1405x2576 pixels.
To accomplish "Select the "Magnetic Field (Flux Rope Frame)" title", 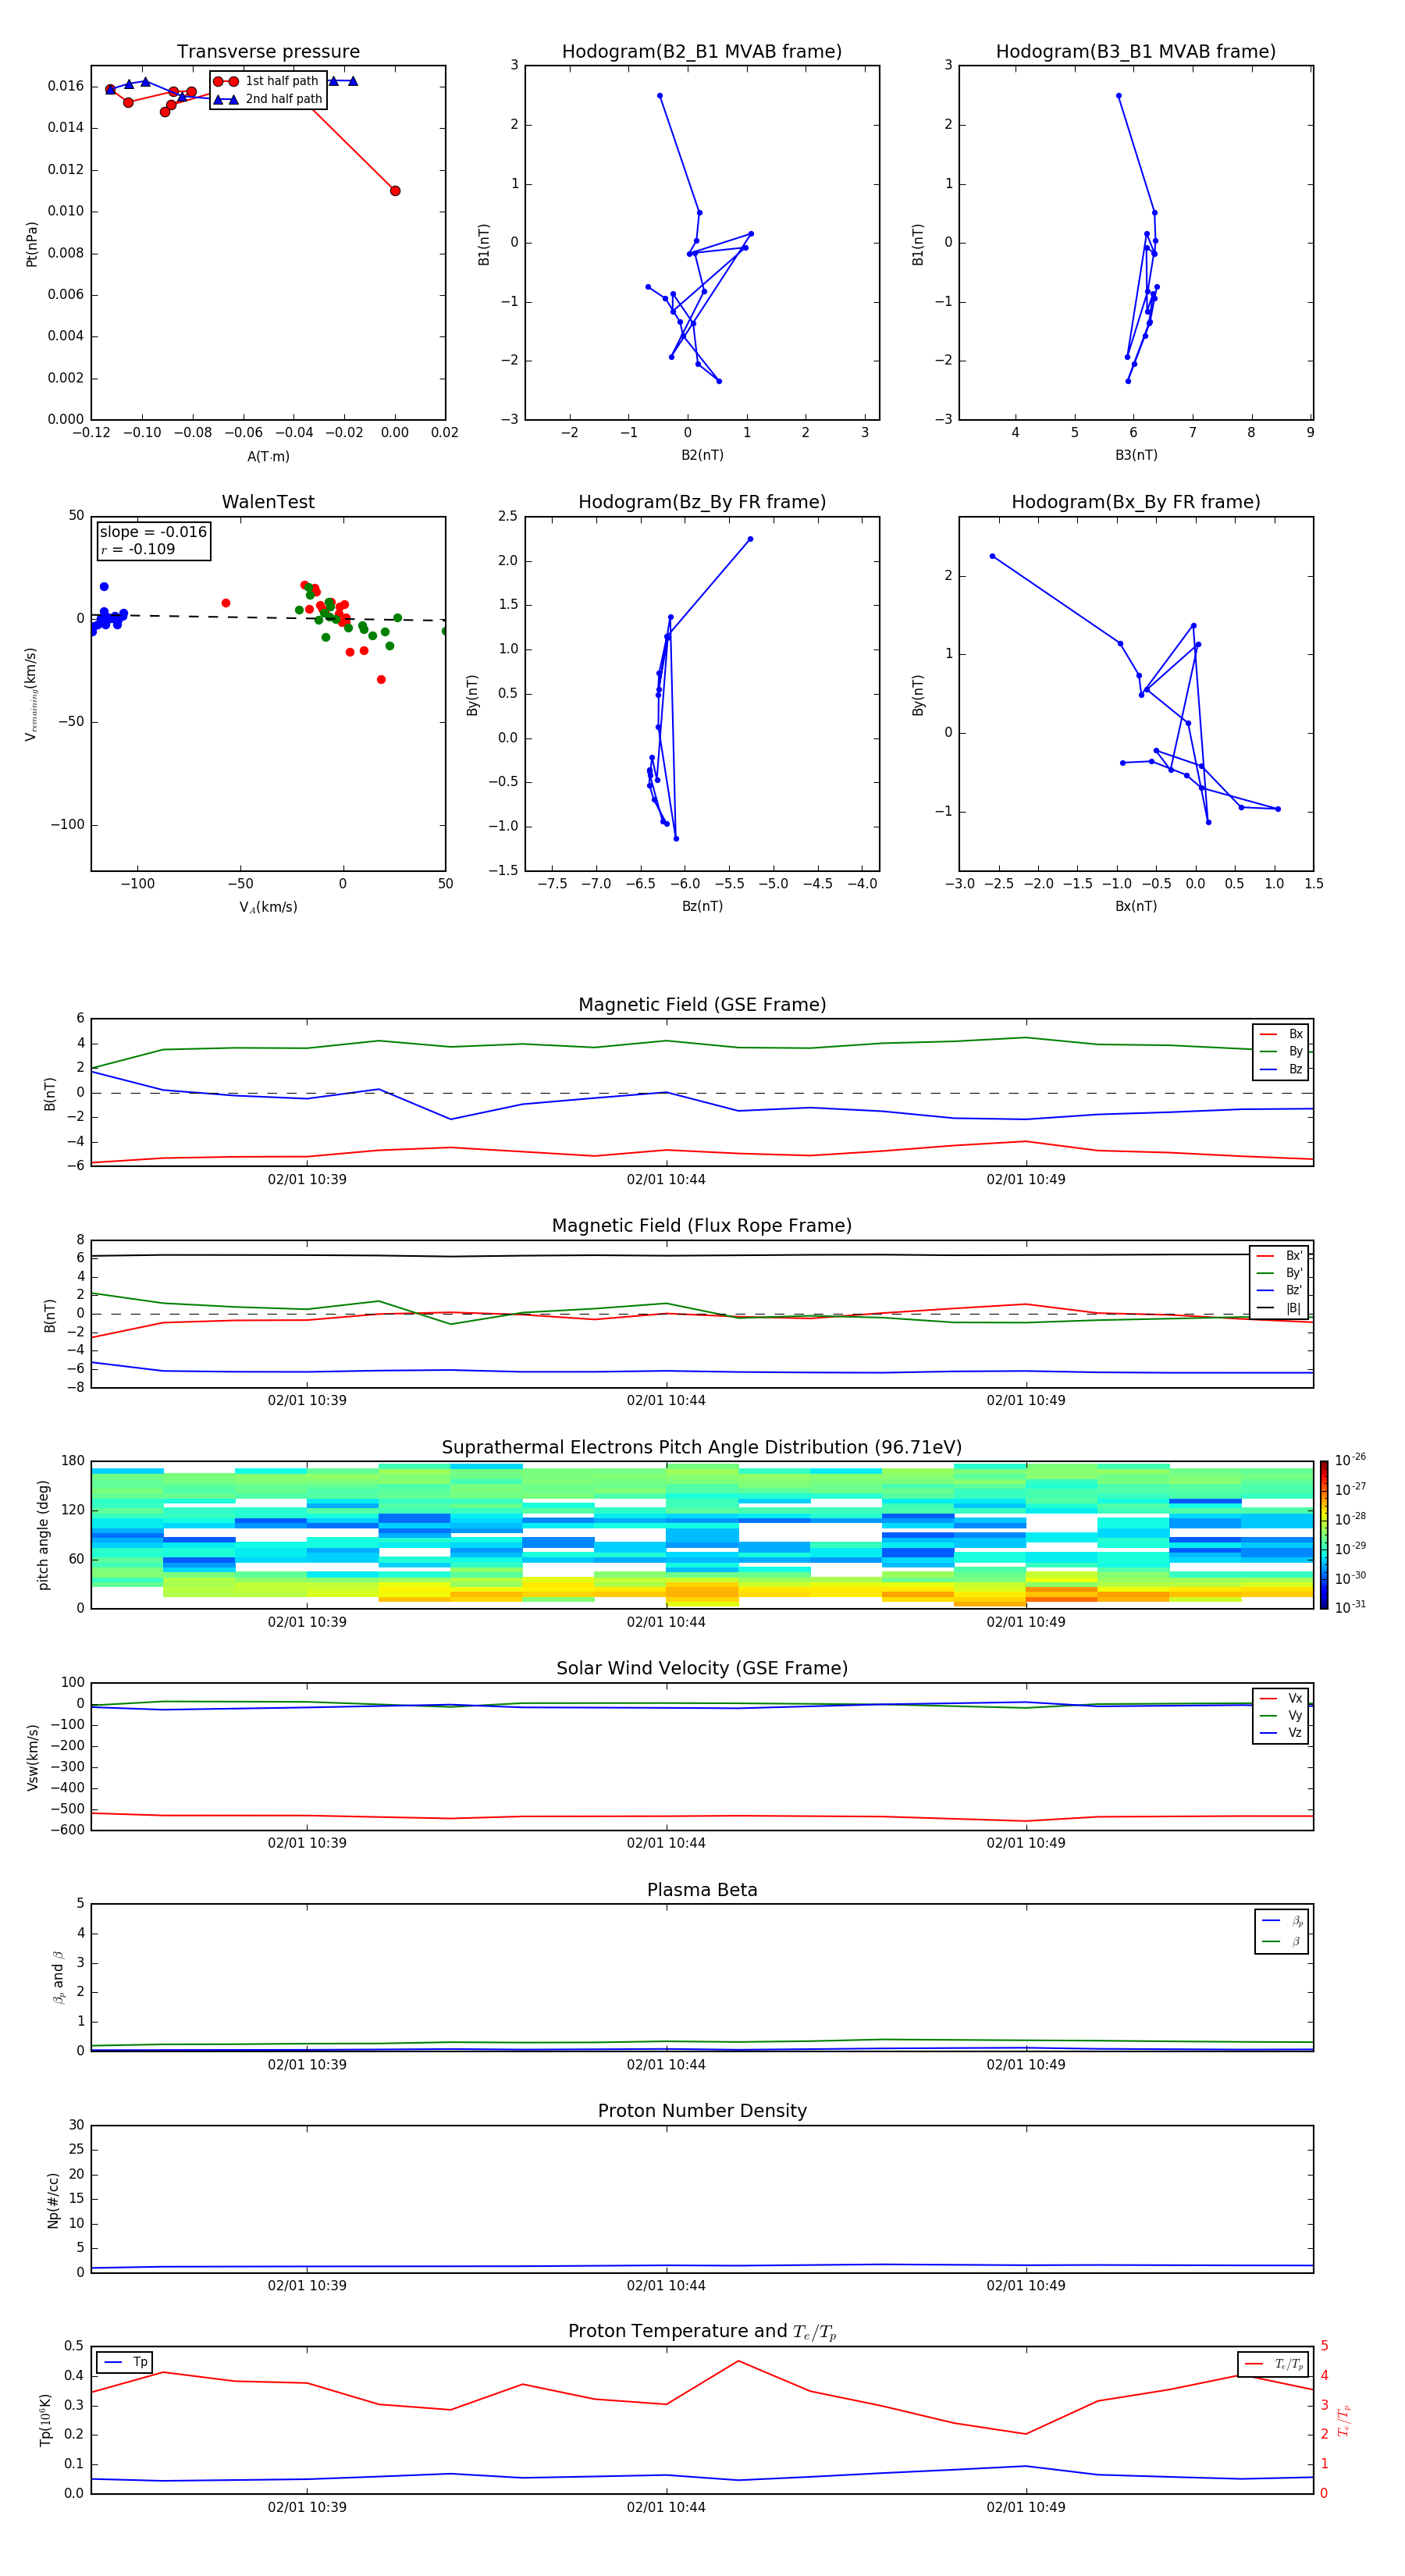I will pos(702,1226).
